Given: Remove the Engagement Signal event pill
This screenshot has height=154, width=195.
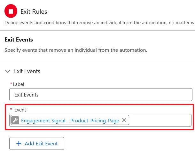Looking at the screenshot, I should pyautogui.click(x=124, y=120).
